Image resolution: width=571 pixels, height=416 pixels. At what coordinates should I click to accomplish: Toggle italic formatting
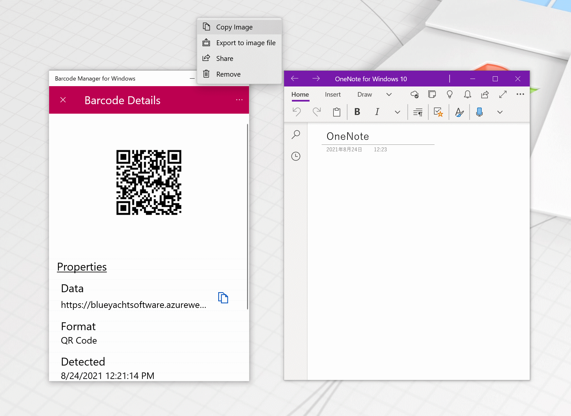tap(377, 112)
